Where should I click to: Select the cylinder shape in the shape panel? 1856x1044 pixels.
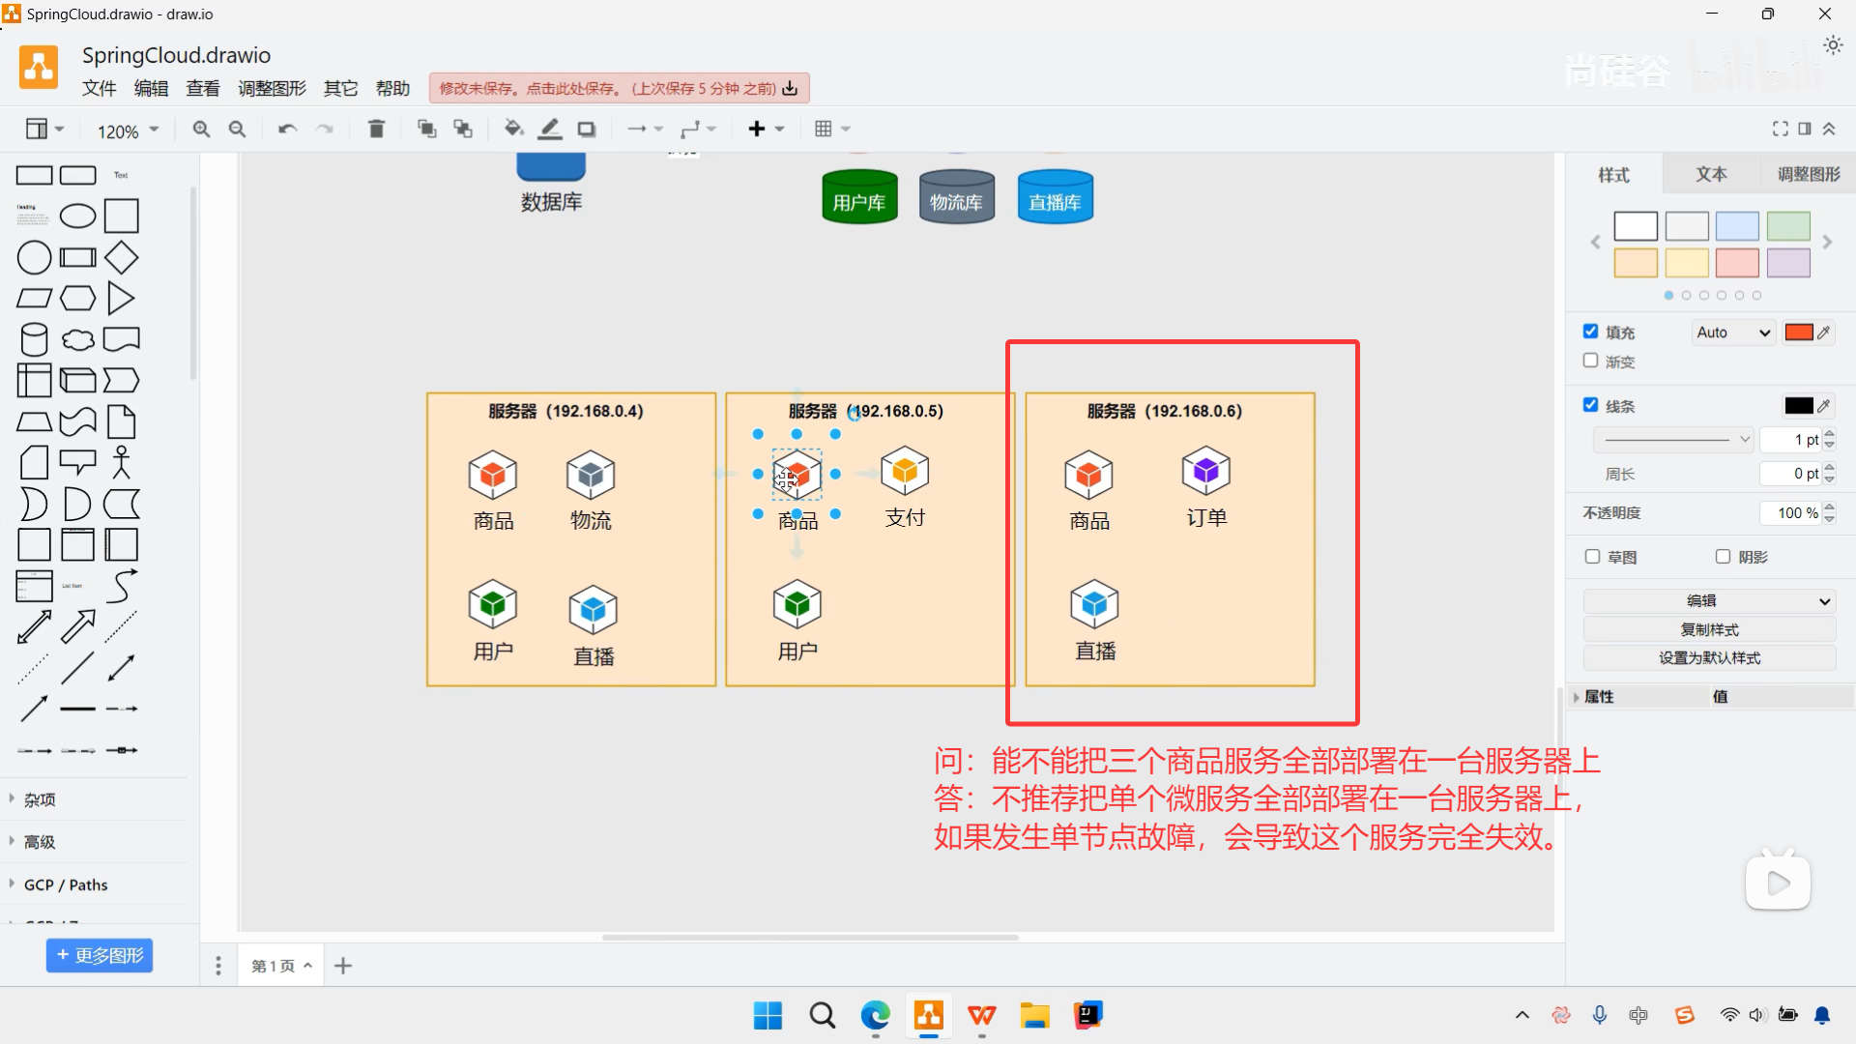pos(33,338)
